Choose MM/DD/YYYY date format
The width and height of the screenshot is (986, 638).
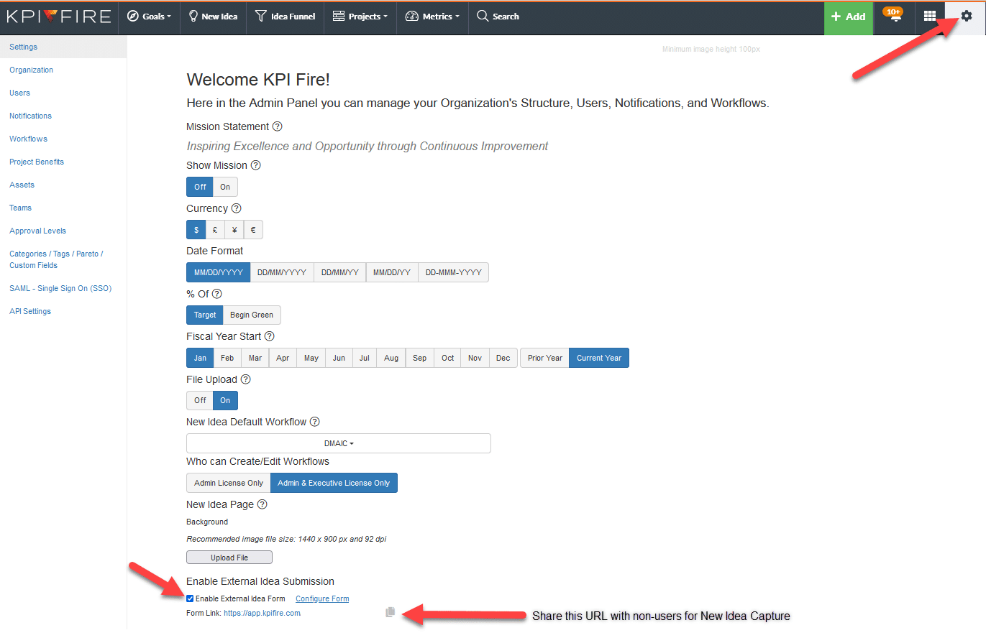(219, 272)
